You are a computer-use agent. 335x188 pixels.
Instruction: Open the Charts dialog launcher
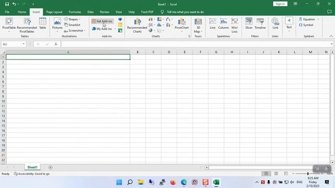point(189,37)
